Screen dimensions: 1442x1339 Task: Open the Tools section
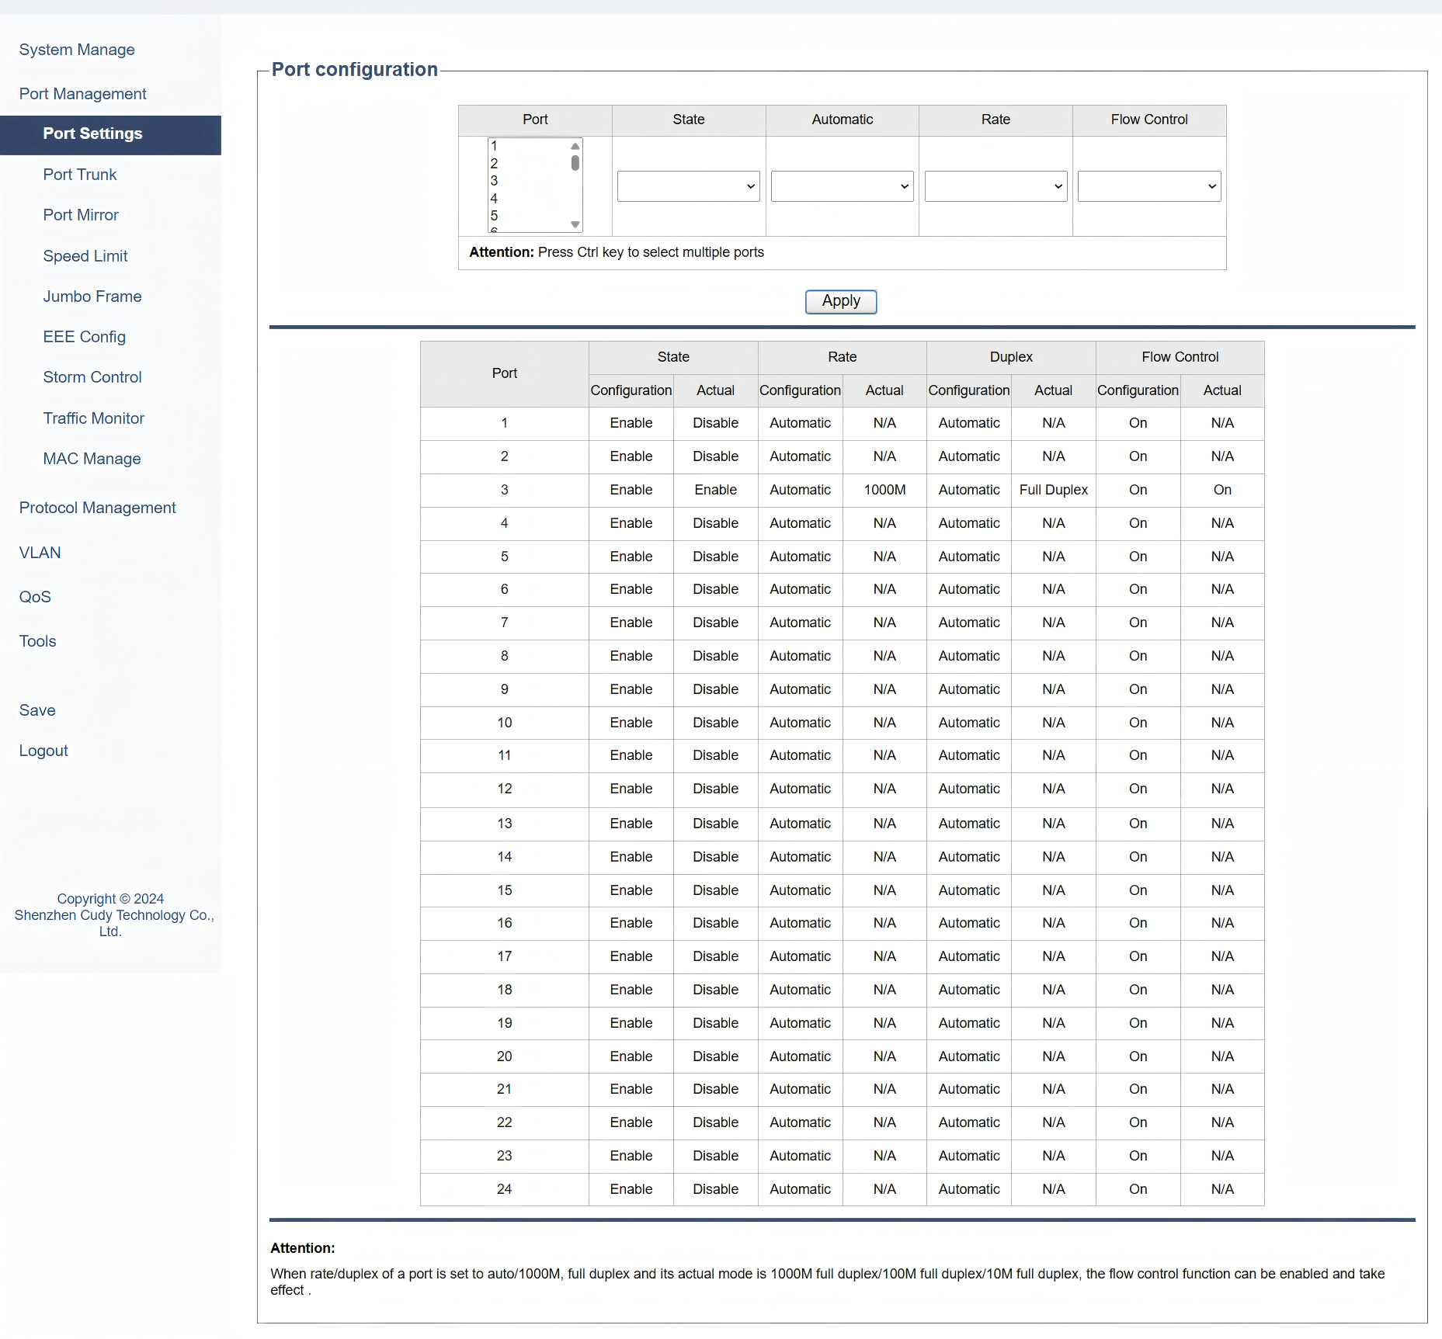click(x=38, y=641)
